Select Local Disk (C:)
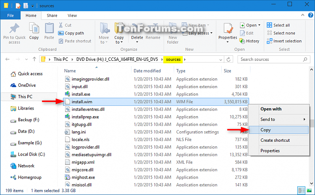Viewport: 315px width, 195px height. (28, 154)
